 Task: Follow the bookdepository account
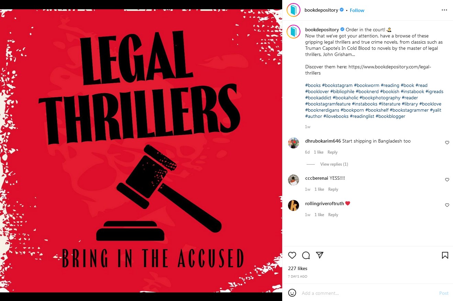click(357, 10)
